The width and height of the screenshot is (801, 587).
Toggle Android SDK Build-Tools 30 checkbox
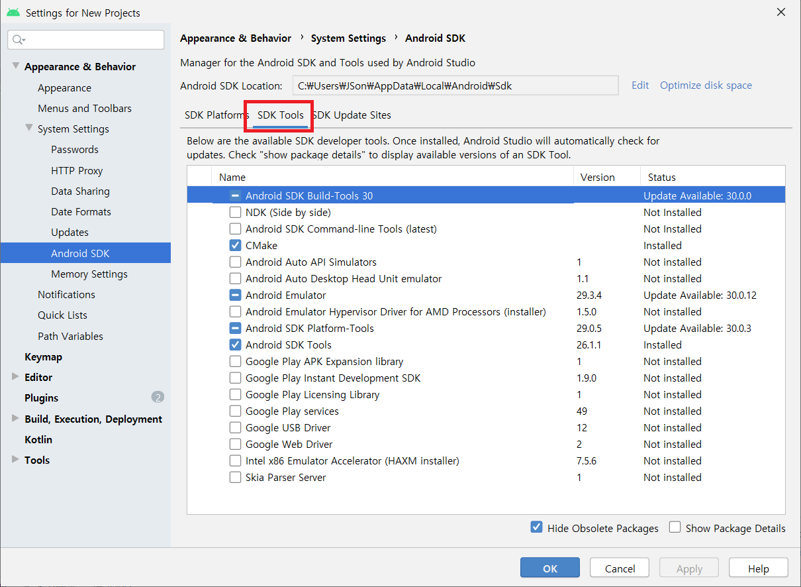235,196
